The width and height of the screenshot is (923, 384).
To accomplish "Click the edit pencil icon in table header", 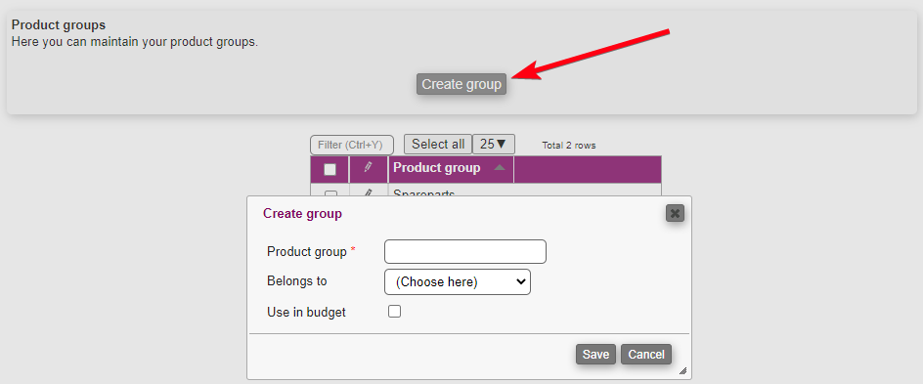I will point(369,168).
